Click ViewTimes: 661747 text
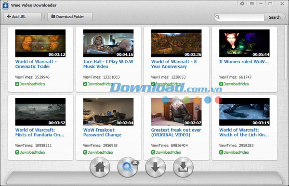 tap(236, 77)
